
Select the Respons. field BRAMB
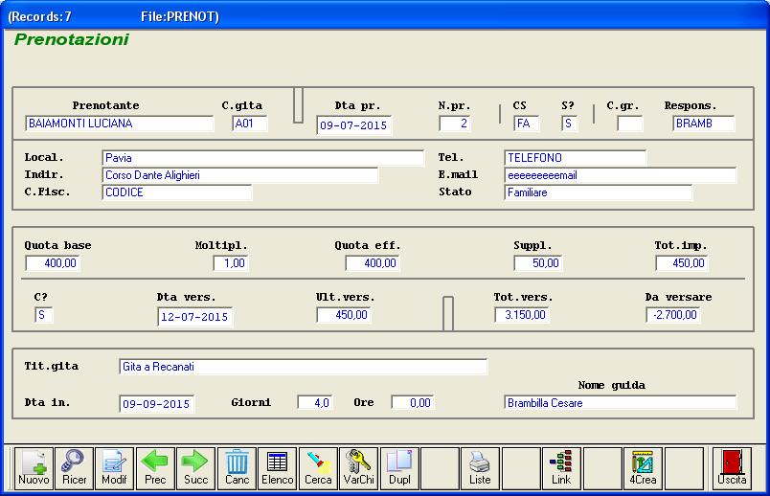tap(704, 124)
